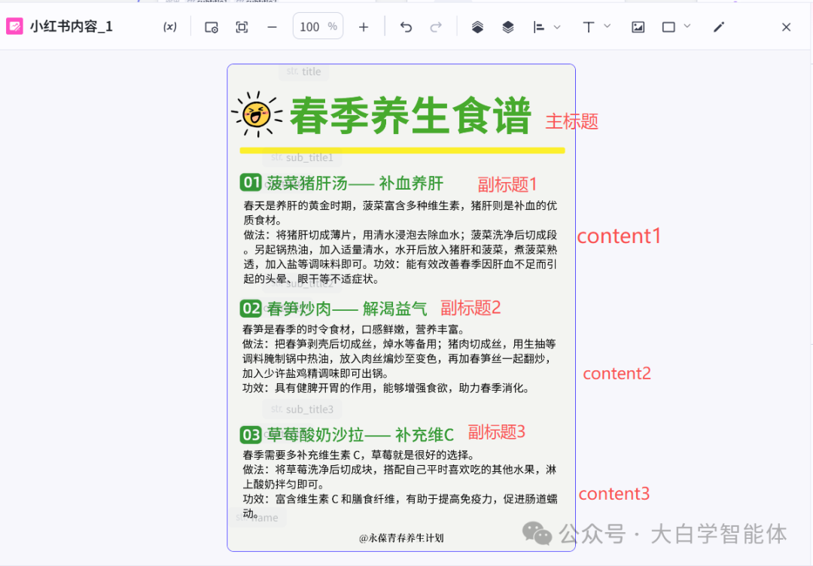The height and width of the screenshot is (566, 813).
Task: Redo the last undone action
Action: tap(436, 27)
